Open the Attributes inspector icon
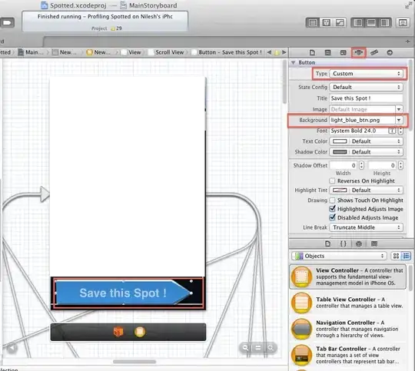 pyautogui.click(x=359, y=53)
